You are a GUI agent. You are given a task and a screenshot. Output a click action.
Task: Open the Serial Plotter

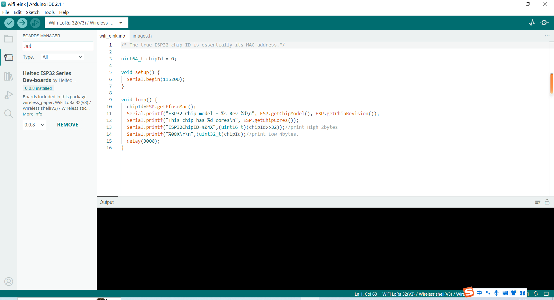point(532,23)
